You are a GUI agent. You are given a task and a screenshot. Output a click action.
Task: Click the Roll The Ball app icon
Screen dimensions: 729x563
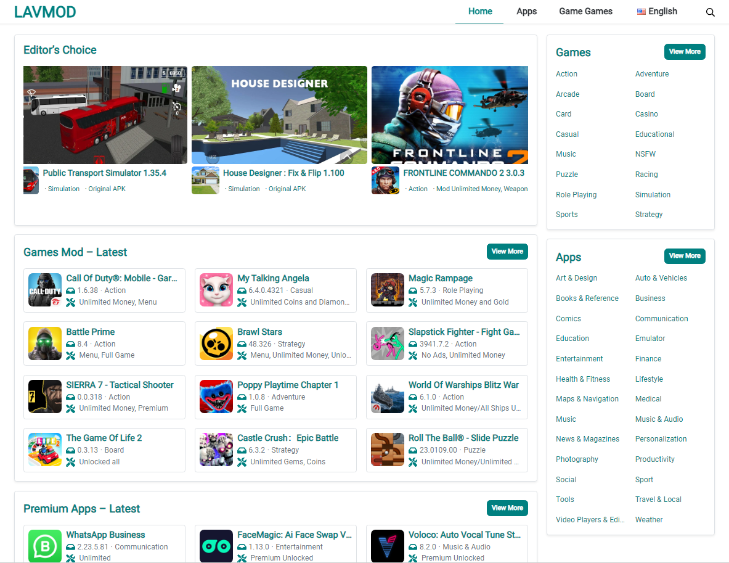pyautogui.click(x=387, y=450)
